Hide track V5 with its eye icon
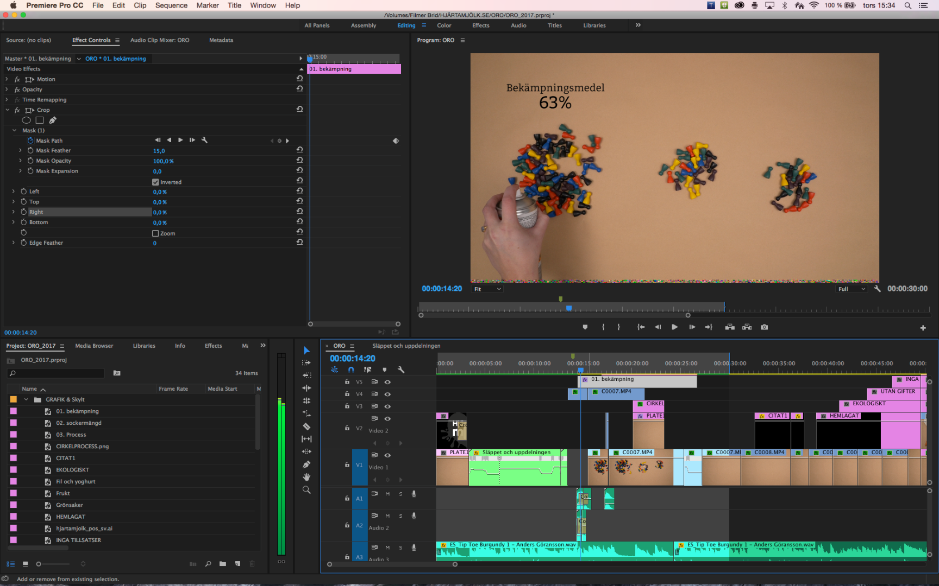939x586 pixels. tap(387, 382)
